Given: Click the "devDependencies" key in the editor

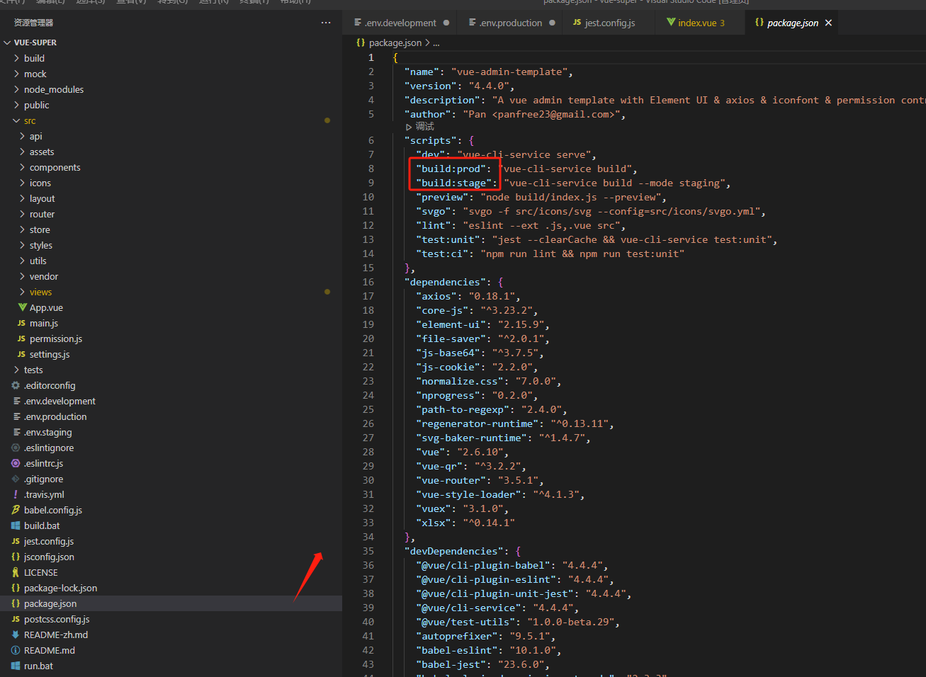Looking at the screenshot, I should 453,551.
